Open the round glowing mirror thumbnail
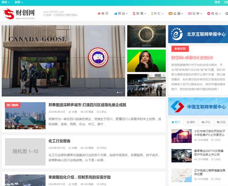This screenshot has height=186, width=228. pos(146,36)
